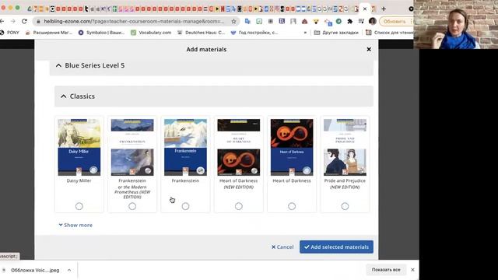The width and height of the screenshot is (498, 280).
Task: Close the active browser tab
Action: tap(365, 9)
